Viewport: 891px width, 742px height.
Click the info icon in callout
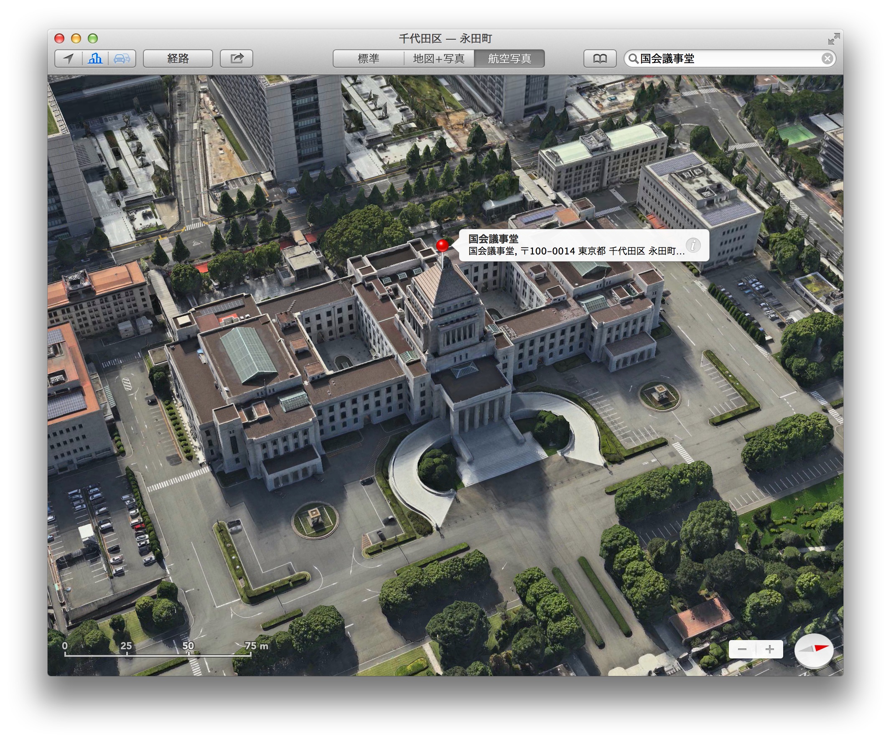coord(693,245)
